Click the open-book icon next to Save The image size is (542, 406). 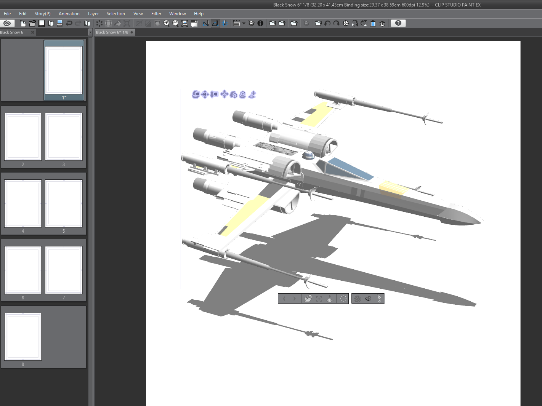tap(51, 23)
